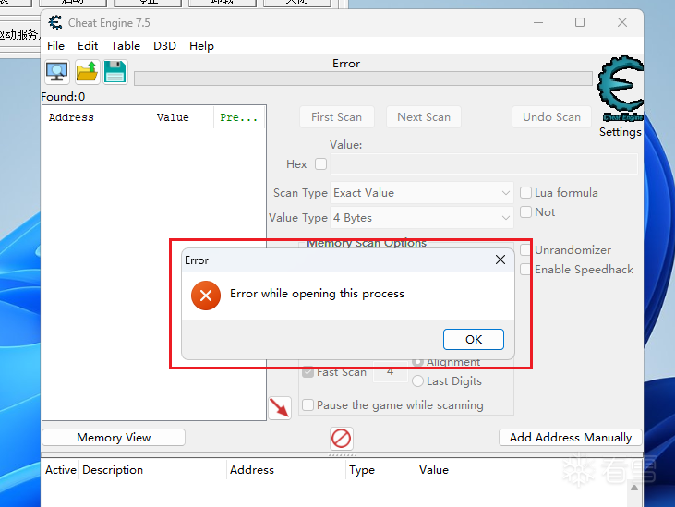Click the floppy disk save icon
The width and height of the screenshot is (675, 507).
click(115, 72)
